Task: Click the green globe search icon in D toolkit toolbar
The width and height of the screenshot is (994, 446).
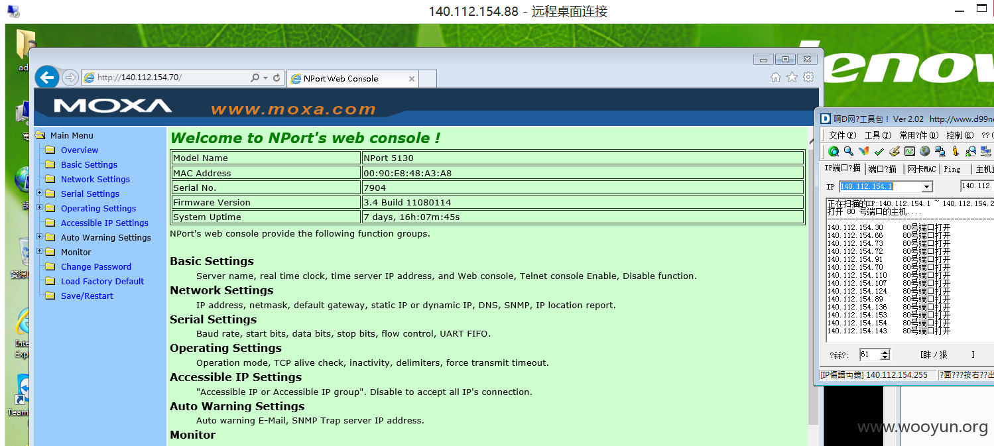Action: click(x=834, y=152)
